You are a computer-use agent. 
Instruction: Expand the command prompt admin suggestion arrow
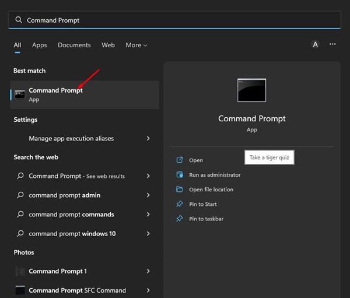tap(148, 195)
